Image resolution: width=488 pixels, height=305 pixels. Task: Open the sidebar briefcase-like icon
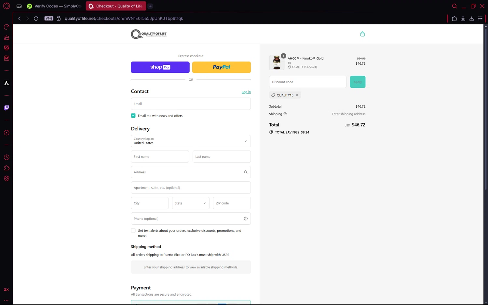7,37
